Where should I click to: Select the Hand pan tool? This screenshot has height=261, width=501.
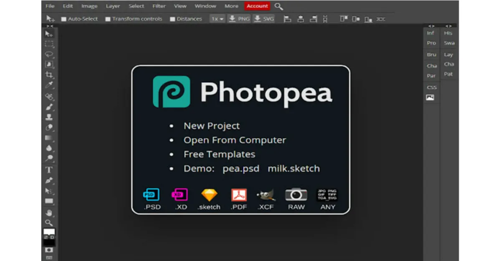49,213
